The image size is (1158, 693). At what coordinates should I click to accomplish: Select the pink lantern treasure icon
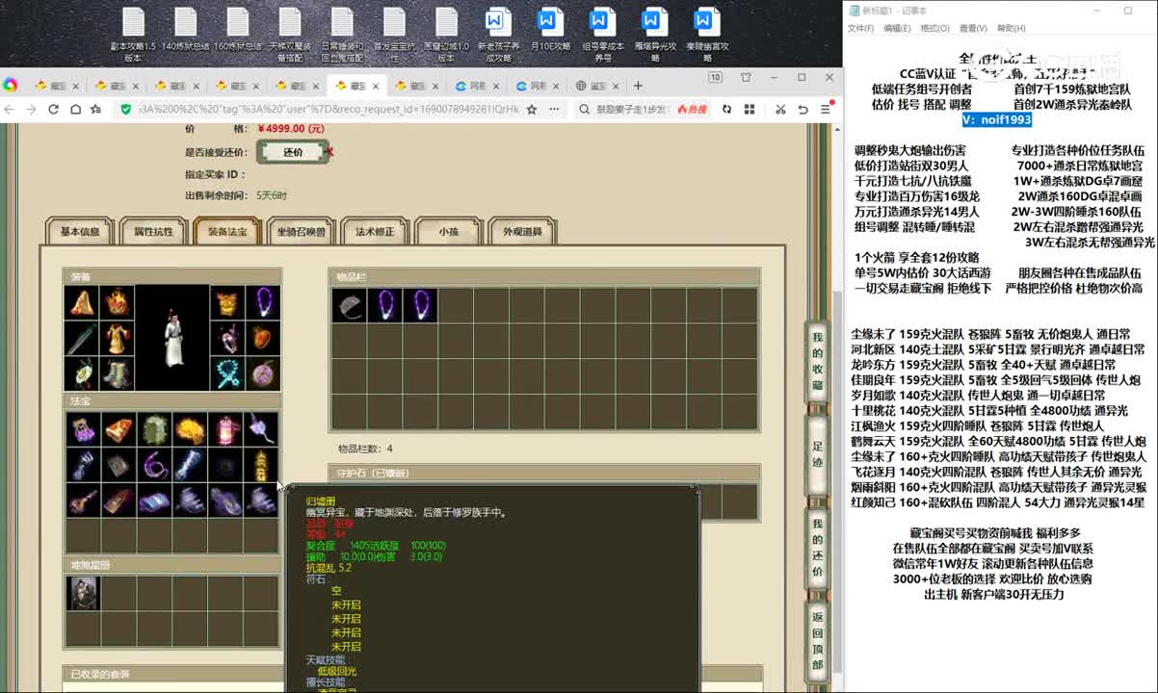click(x=225, y=429)
